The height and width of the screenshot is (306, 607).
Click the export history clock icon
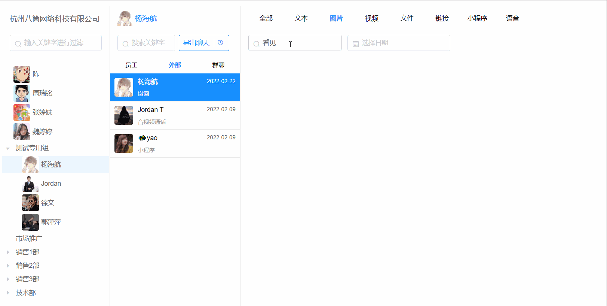click(221, 43)
